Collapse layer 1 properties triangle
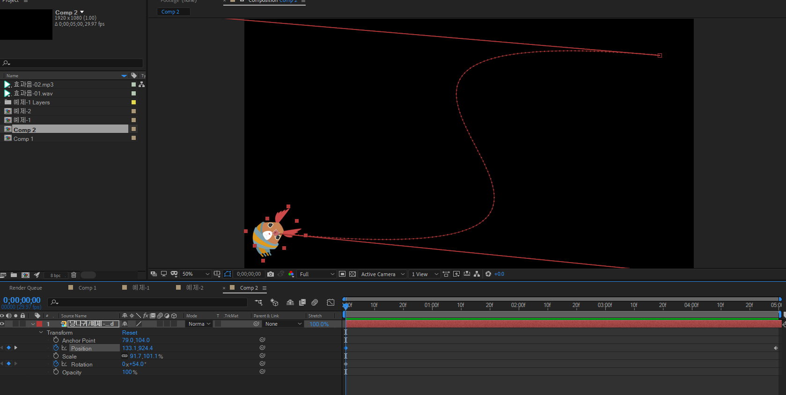The image size is (786, 395). [33, 324]
